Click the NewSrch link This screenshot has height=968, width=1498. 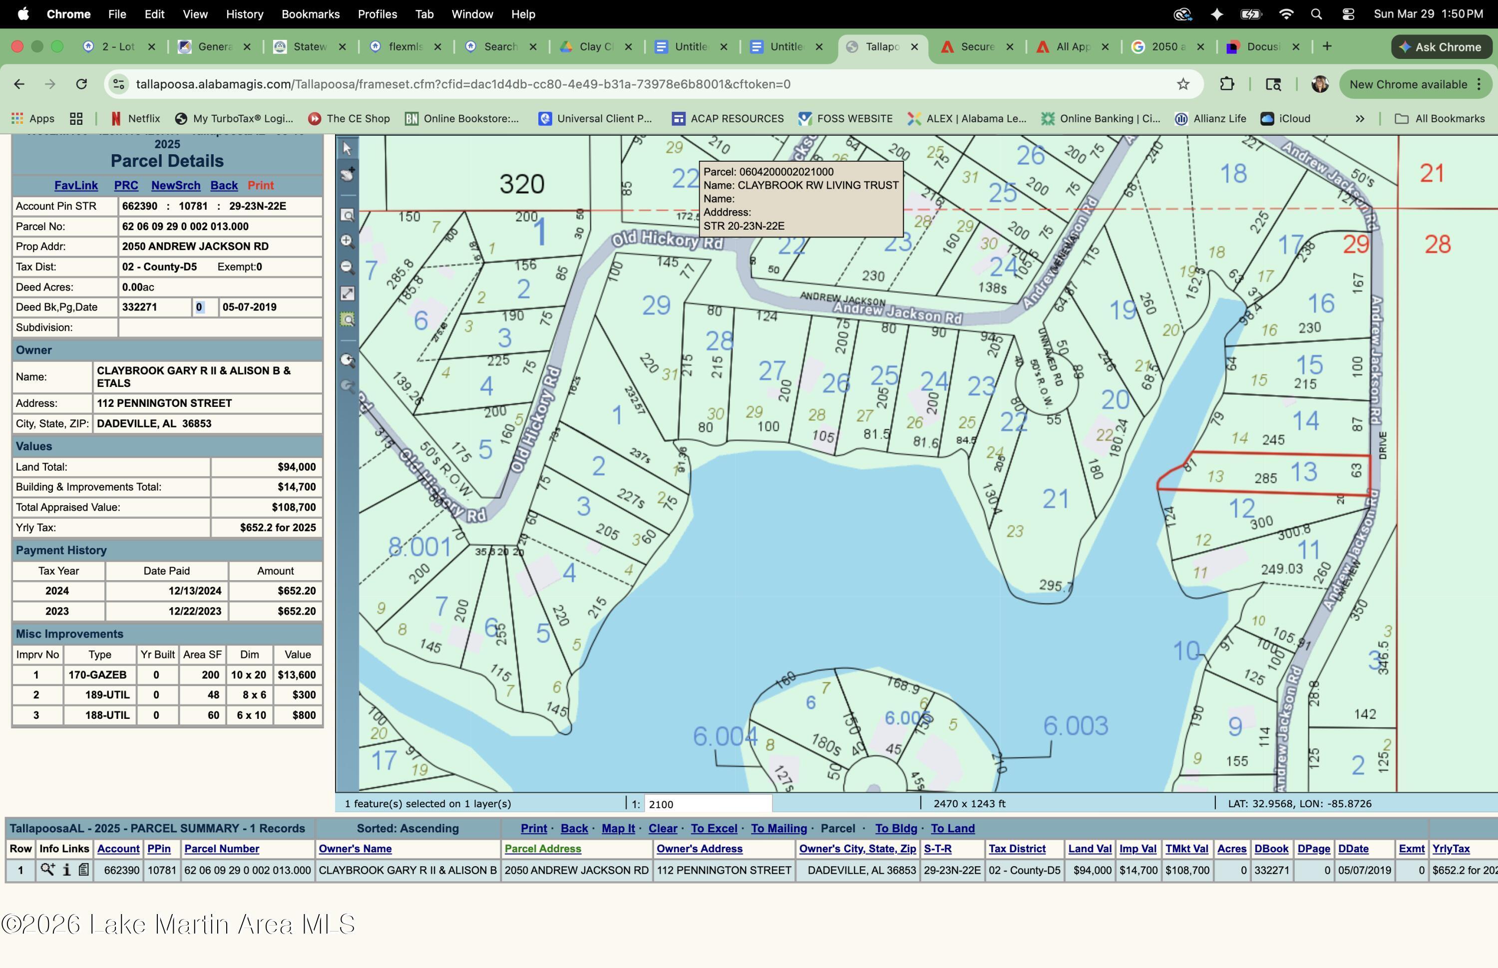(x=175, y=185)
